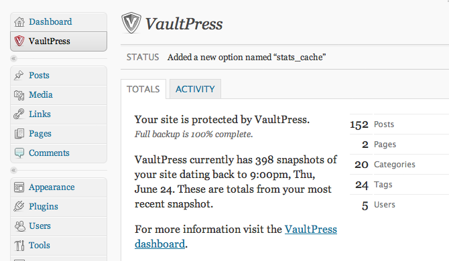Click the Appearance layout icon

pyautogui.click(x=19, y=187)
